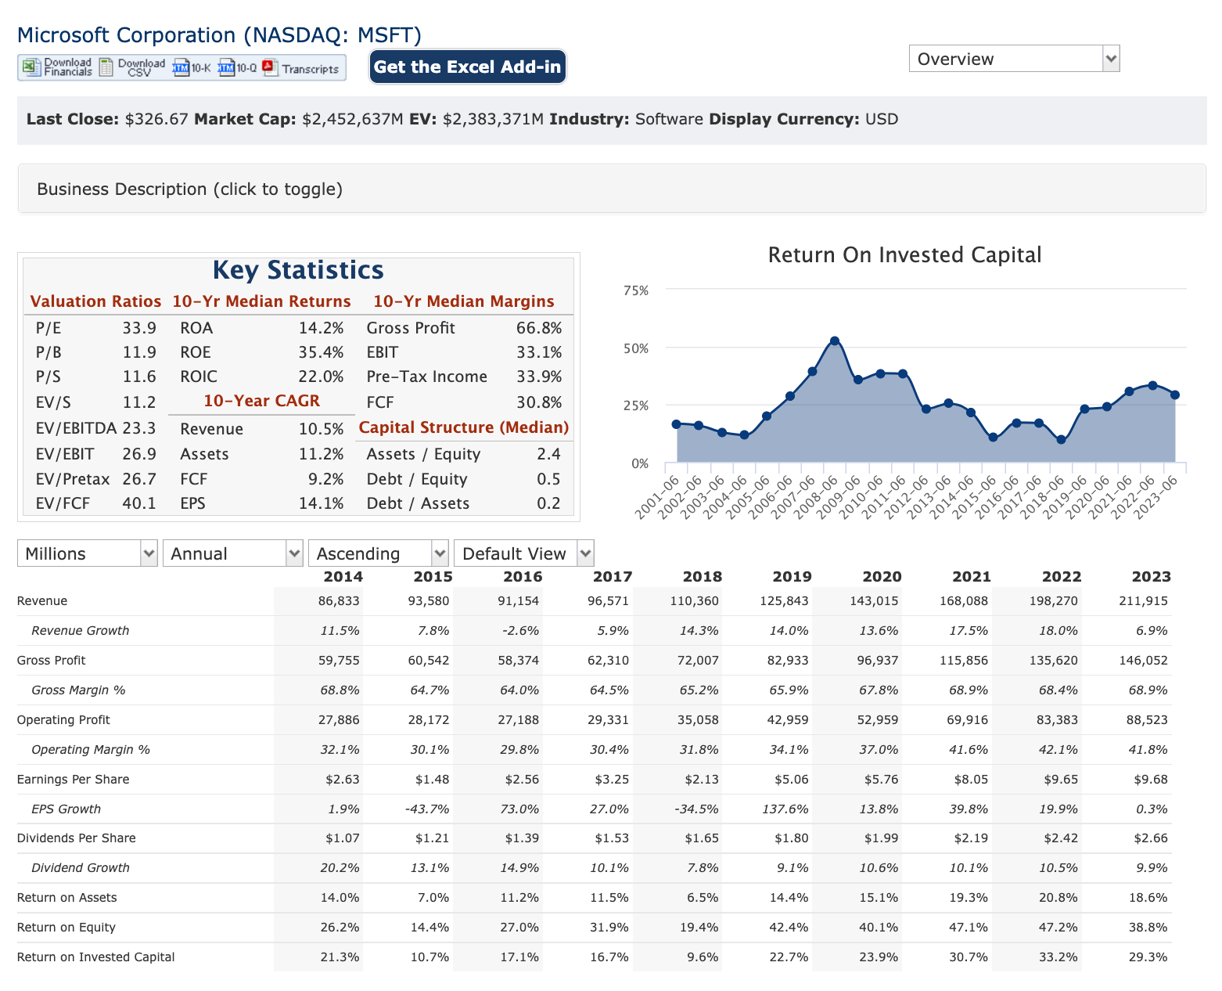Image resolution: width=1222 pixels, height=991 pixels.
Task: Click the Operating Margin % row label
Action: pyautogui.click(x=91, y=750)
